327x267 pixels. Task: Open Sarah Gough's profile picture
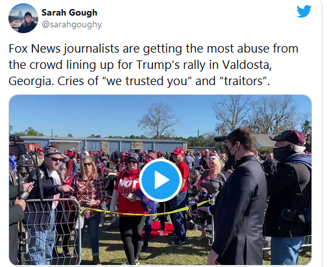point(23,18)
